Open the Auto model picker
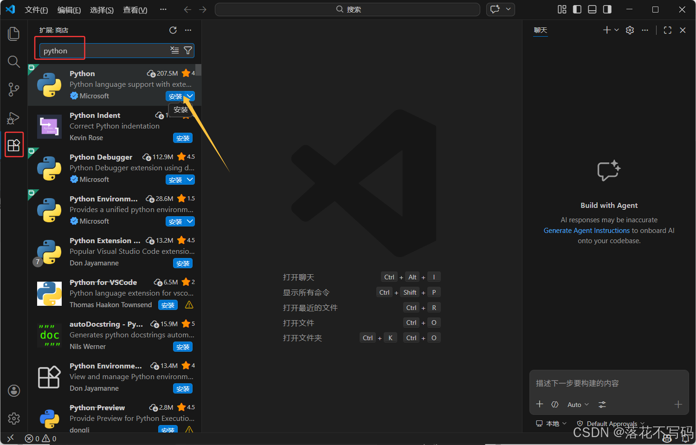The height and width of the screenshot is (445, 696). point(578,405)
